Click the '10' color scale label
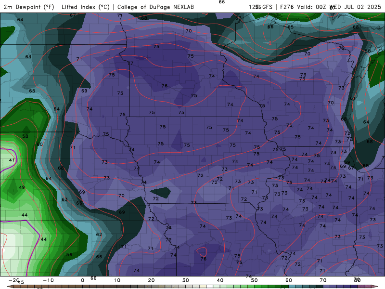The image size is (385, 289). (x=117, y=280)
